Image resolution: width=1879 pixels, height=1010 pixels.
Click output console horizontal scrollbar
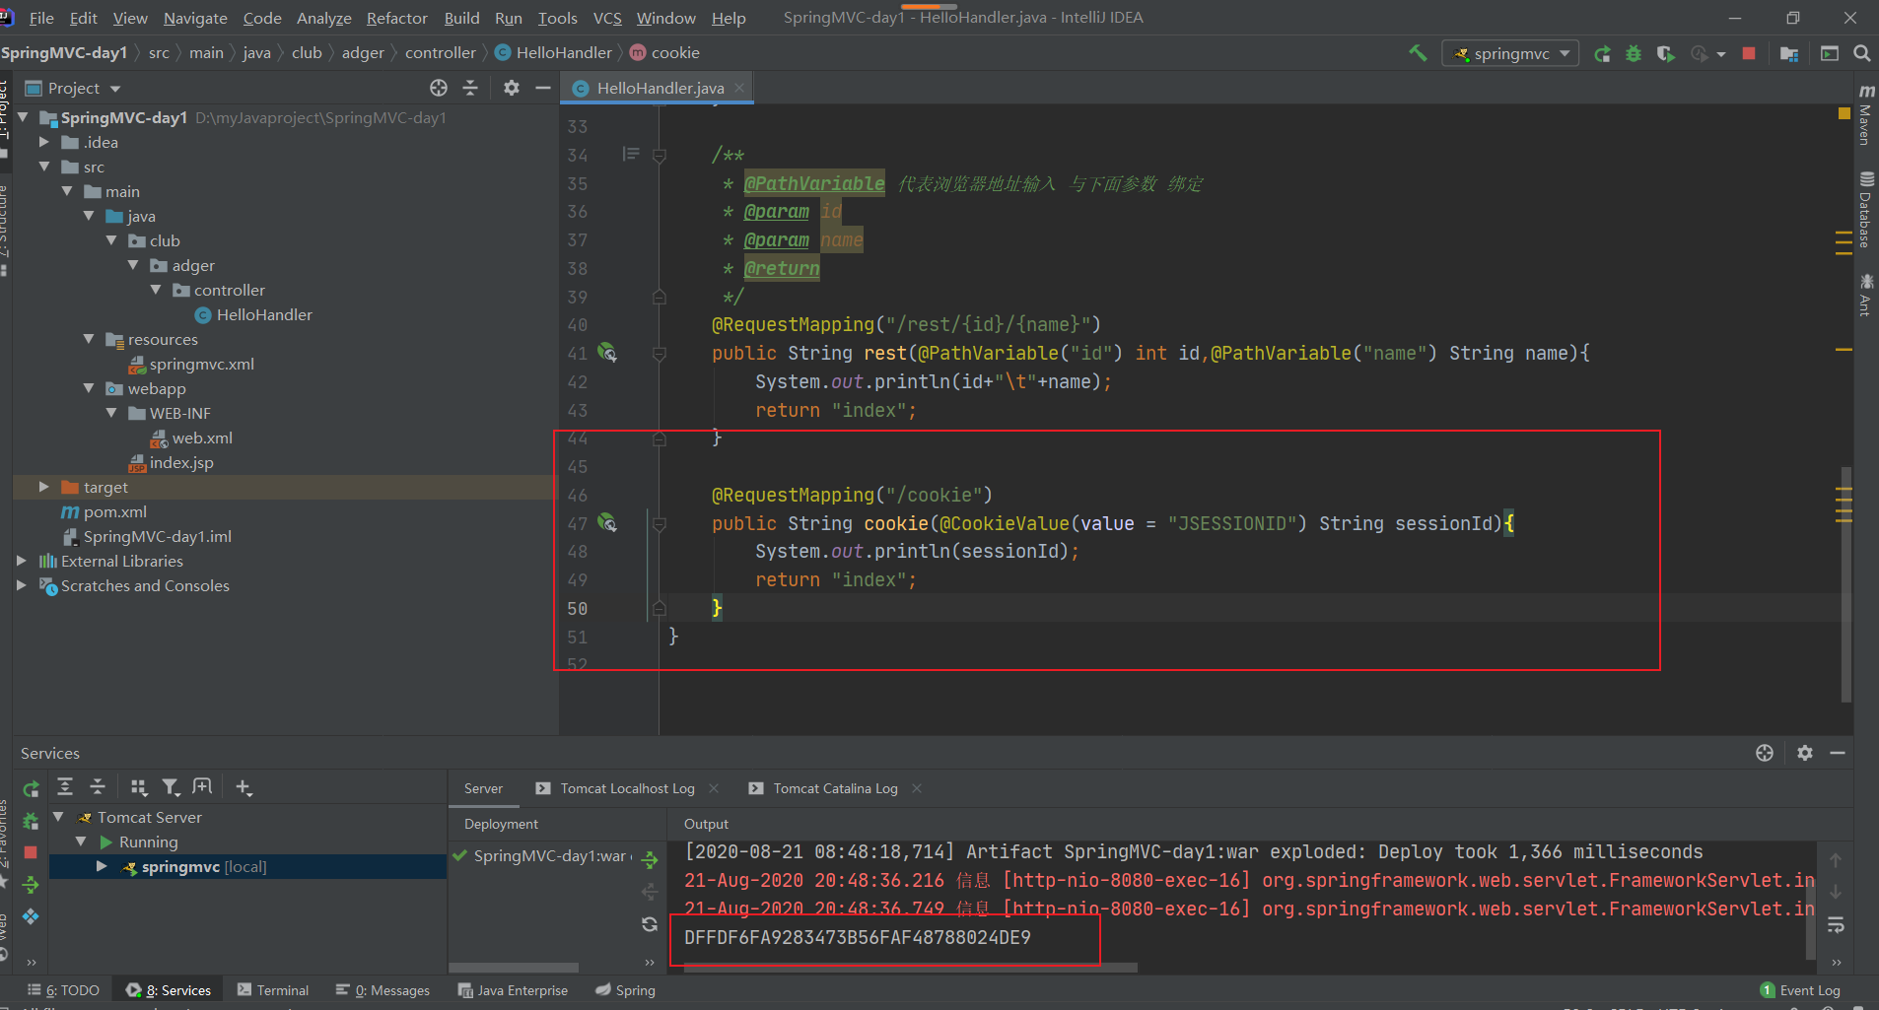pyautogui.click(x=910, y=968)
